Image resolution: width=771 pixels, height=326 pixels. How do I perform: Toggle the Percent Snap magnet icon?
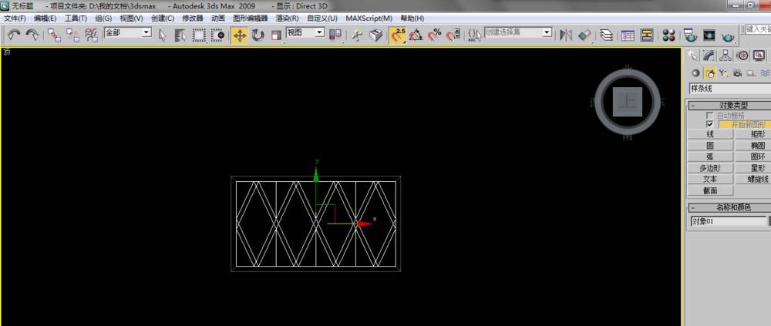click(435, 35)
